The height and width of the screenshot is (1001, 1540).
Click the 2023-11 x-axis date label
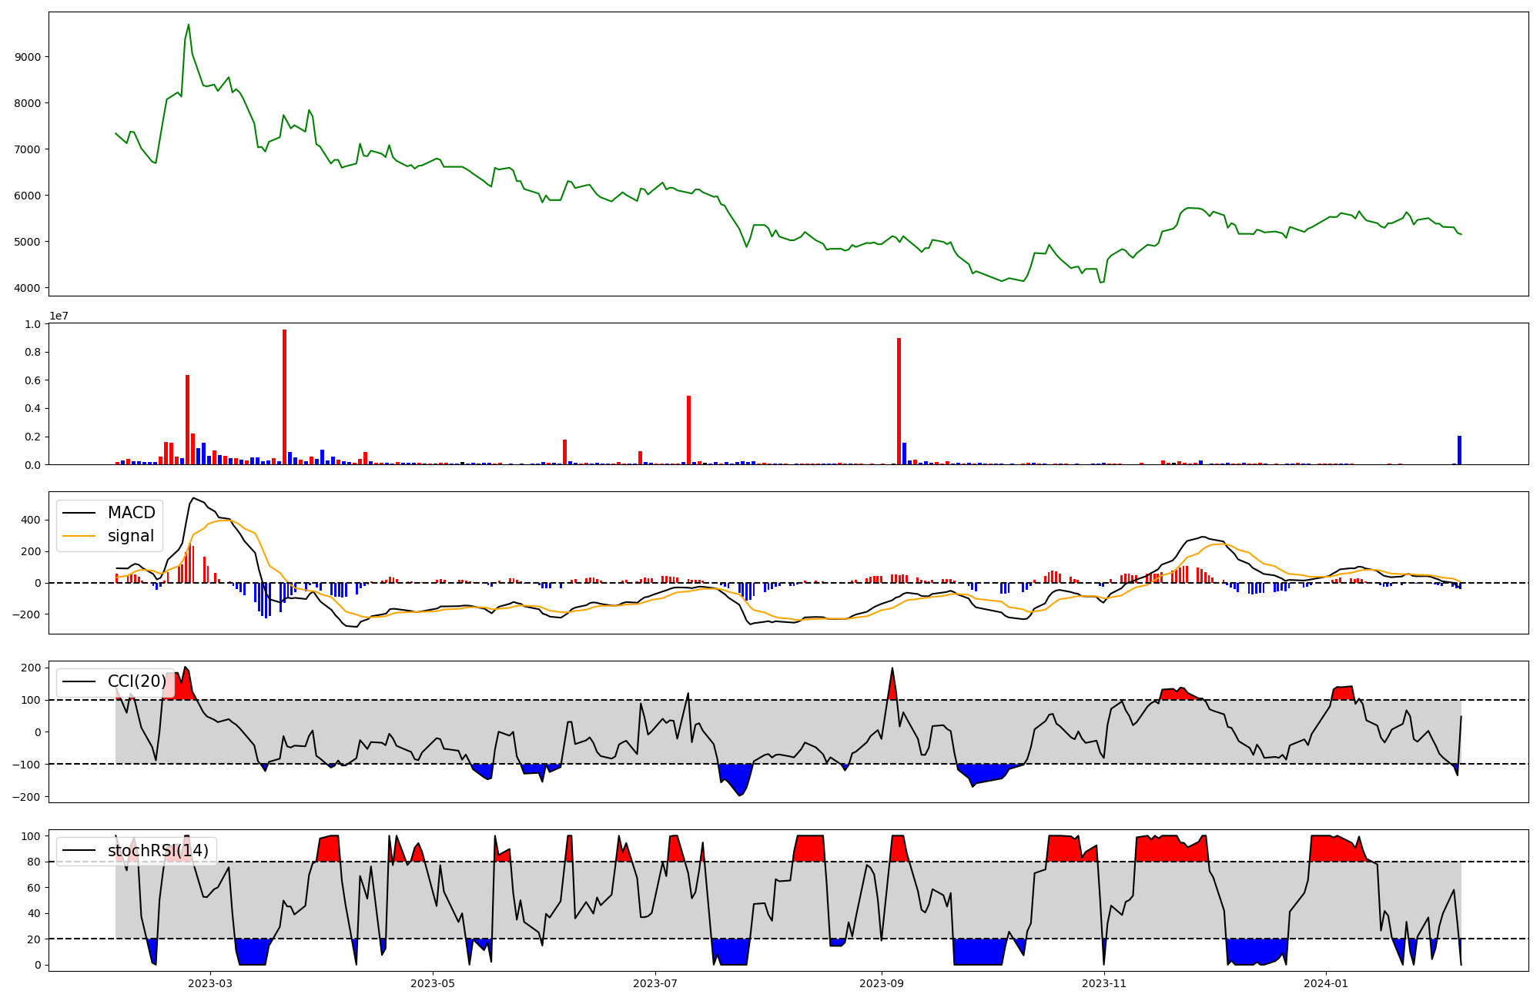click(x=1104, y=983)
